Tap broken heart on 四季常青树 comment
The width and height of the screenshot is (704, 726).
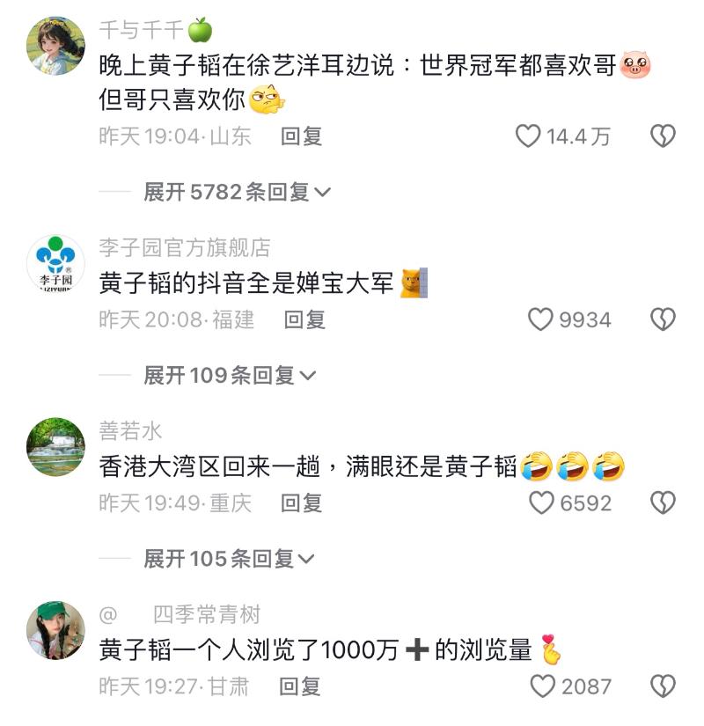[x=663, y=686]
